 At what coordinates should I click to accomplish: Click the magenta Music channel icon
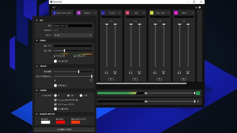pos(176,13)
